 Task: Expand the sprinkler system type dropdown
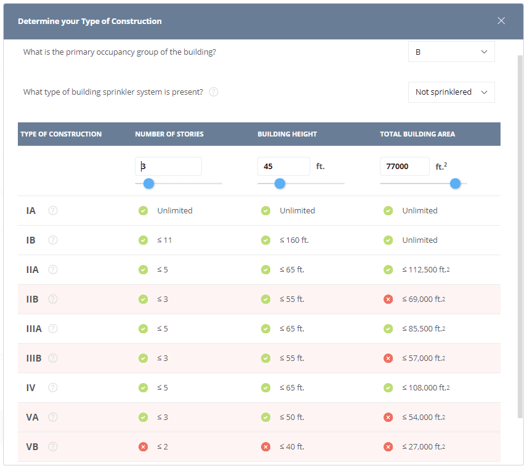click(451, 92)
